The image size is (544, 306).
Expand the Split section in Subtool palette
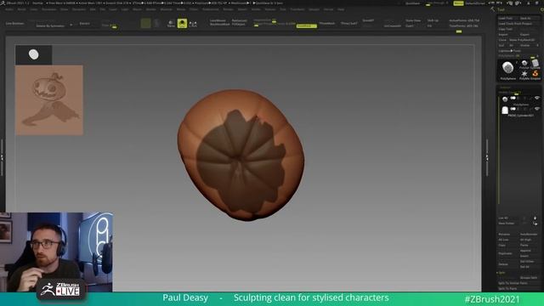point(501,273)
